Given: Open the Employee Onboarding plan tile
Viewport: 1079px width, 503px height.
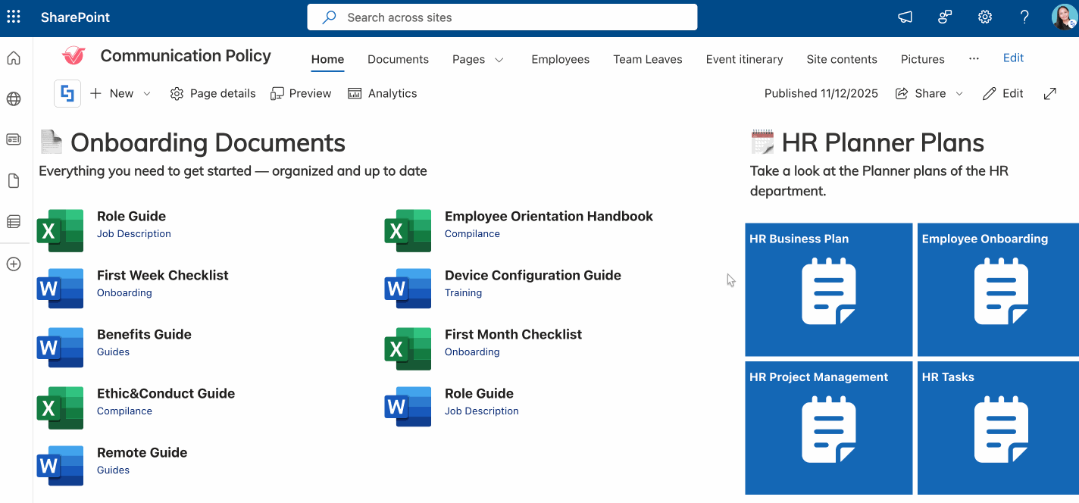Looking at the screenshot, I should [x=998, y=289].
